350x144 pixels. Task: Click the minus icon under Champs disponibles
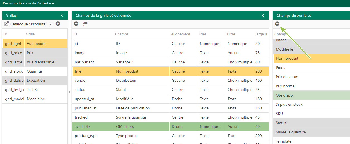(277, 24)
